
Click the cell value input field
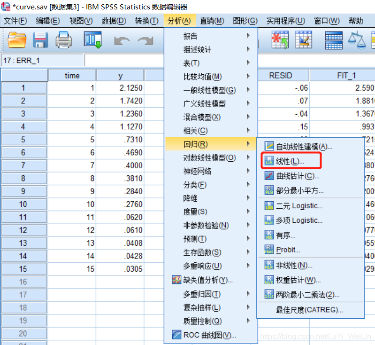click(x=124, y=60)
